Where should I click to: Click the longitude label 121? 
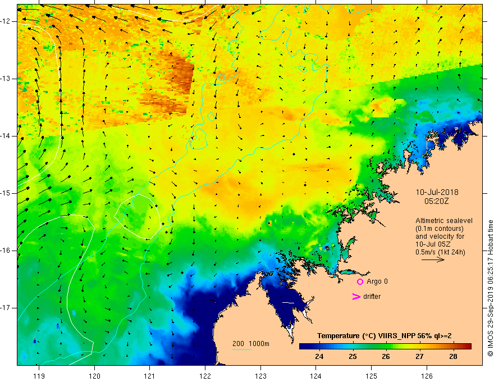(x=150, y=376)
